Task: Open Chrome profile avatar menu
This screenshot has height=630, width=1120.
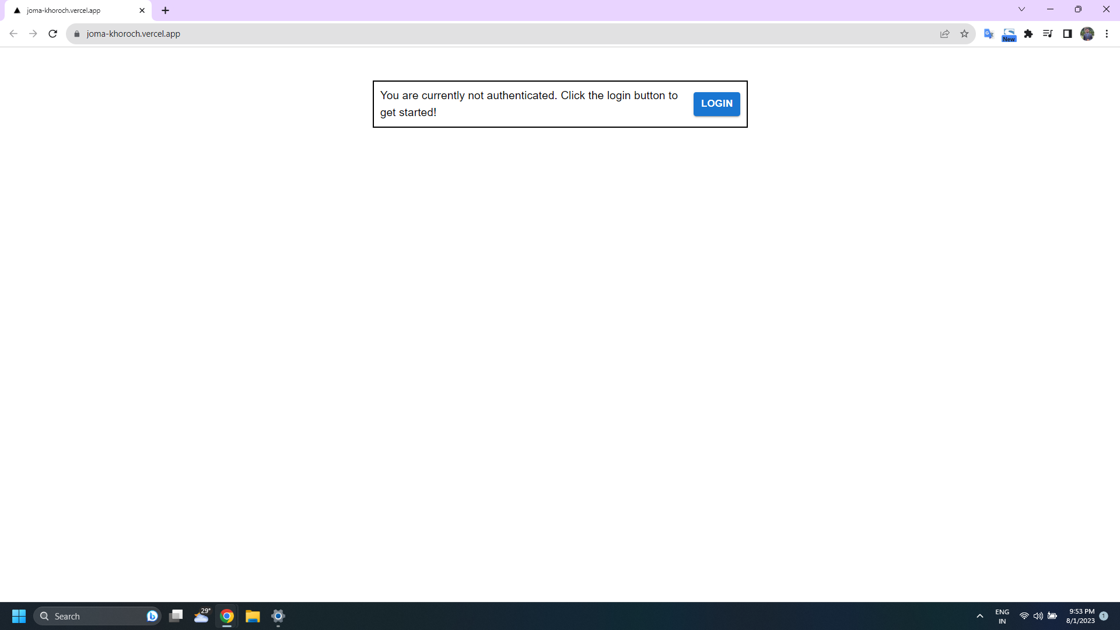Action: 1087,34
